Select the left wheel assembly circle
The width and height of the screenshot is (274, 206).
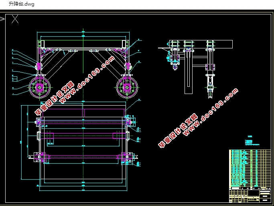coord(40,88)
